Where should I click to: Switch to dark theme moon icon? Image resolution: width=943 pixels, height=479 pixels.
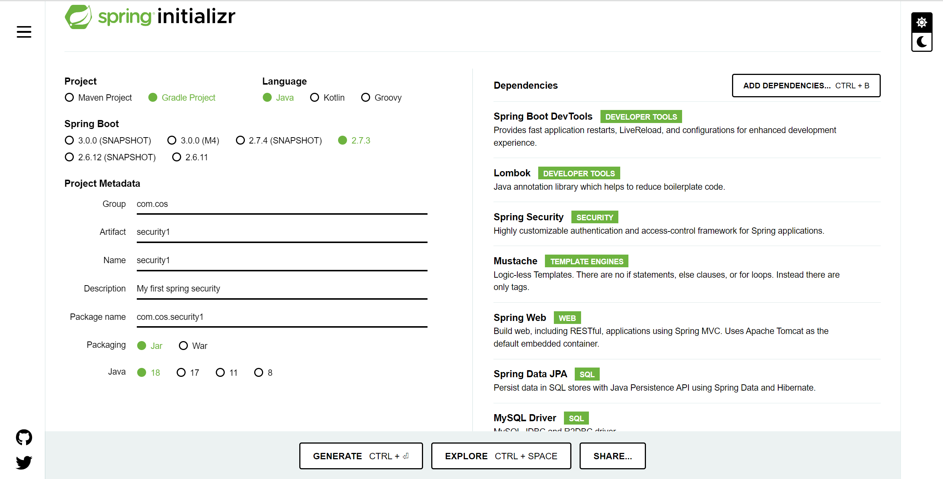(x=921, y=42)
